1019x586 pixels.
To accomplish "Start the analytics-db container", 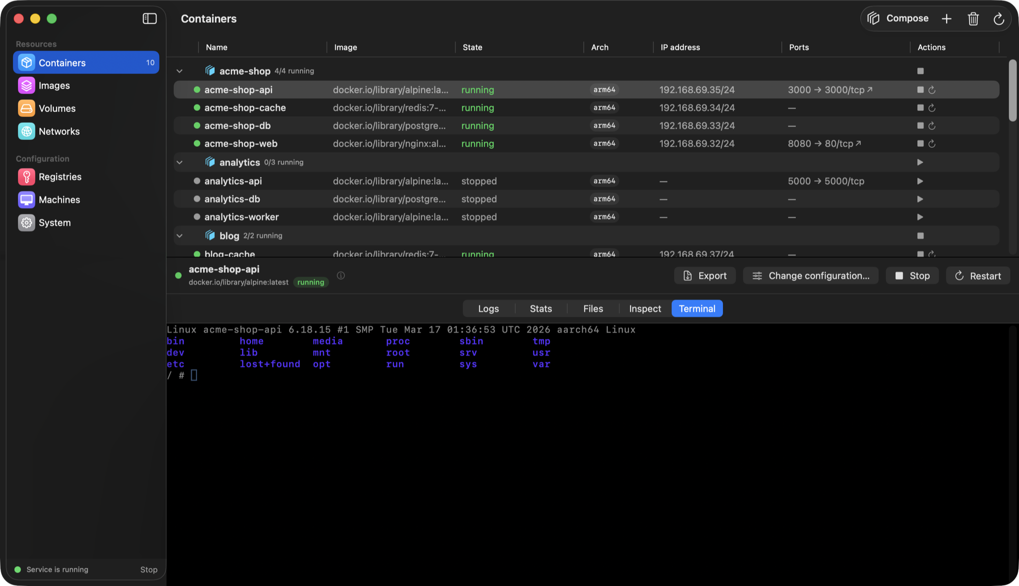I will click(x=920, y=199).
